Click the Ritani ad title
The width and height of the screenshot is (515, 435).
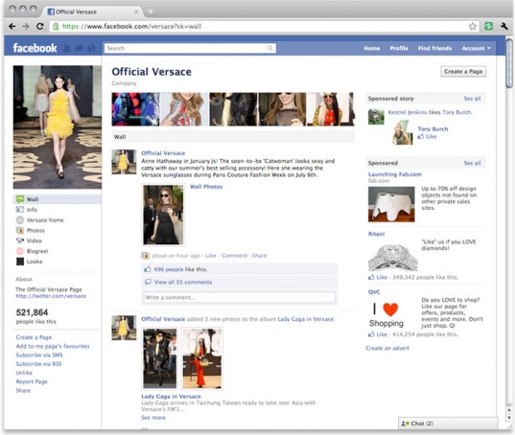point(376,234)
